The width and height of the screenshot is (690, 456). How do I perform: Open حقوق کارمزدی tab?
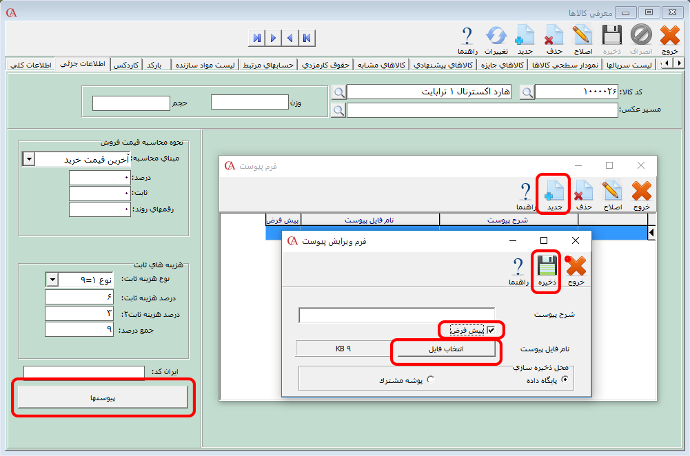click(x=325, y=65)
